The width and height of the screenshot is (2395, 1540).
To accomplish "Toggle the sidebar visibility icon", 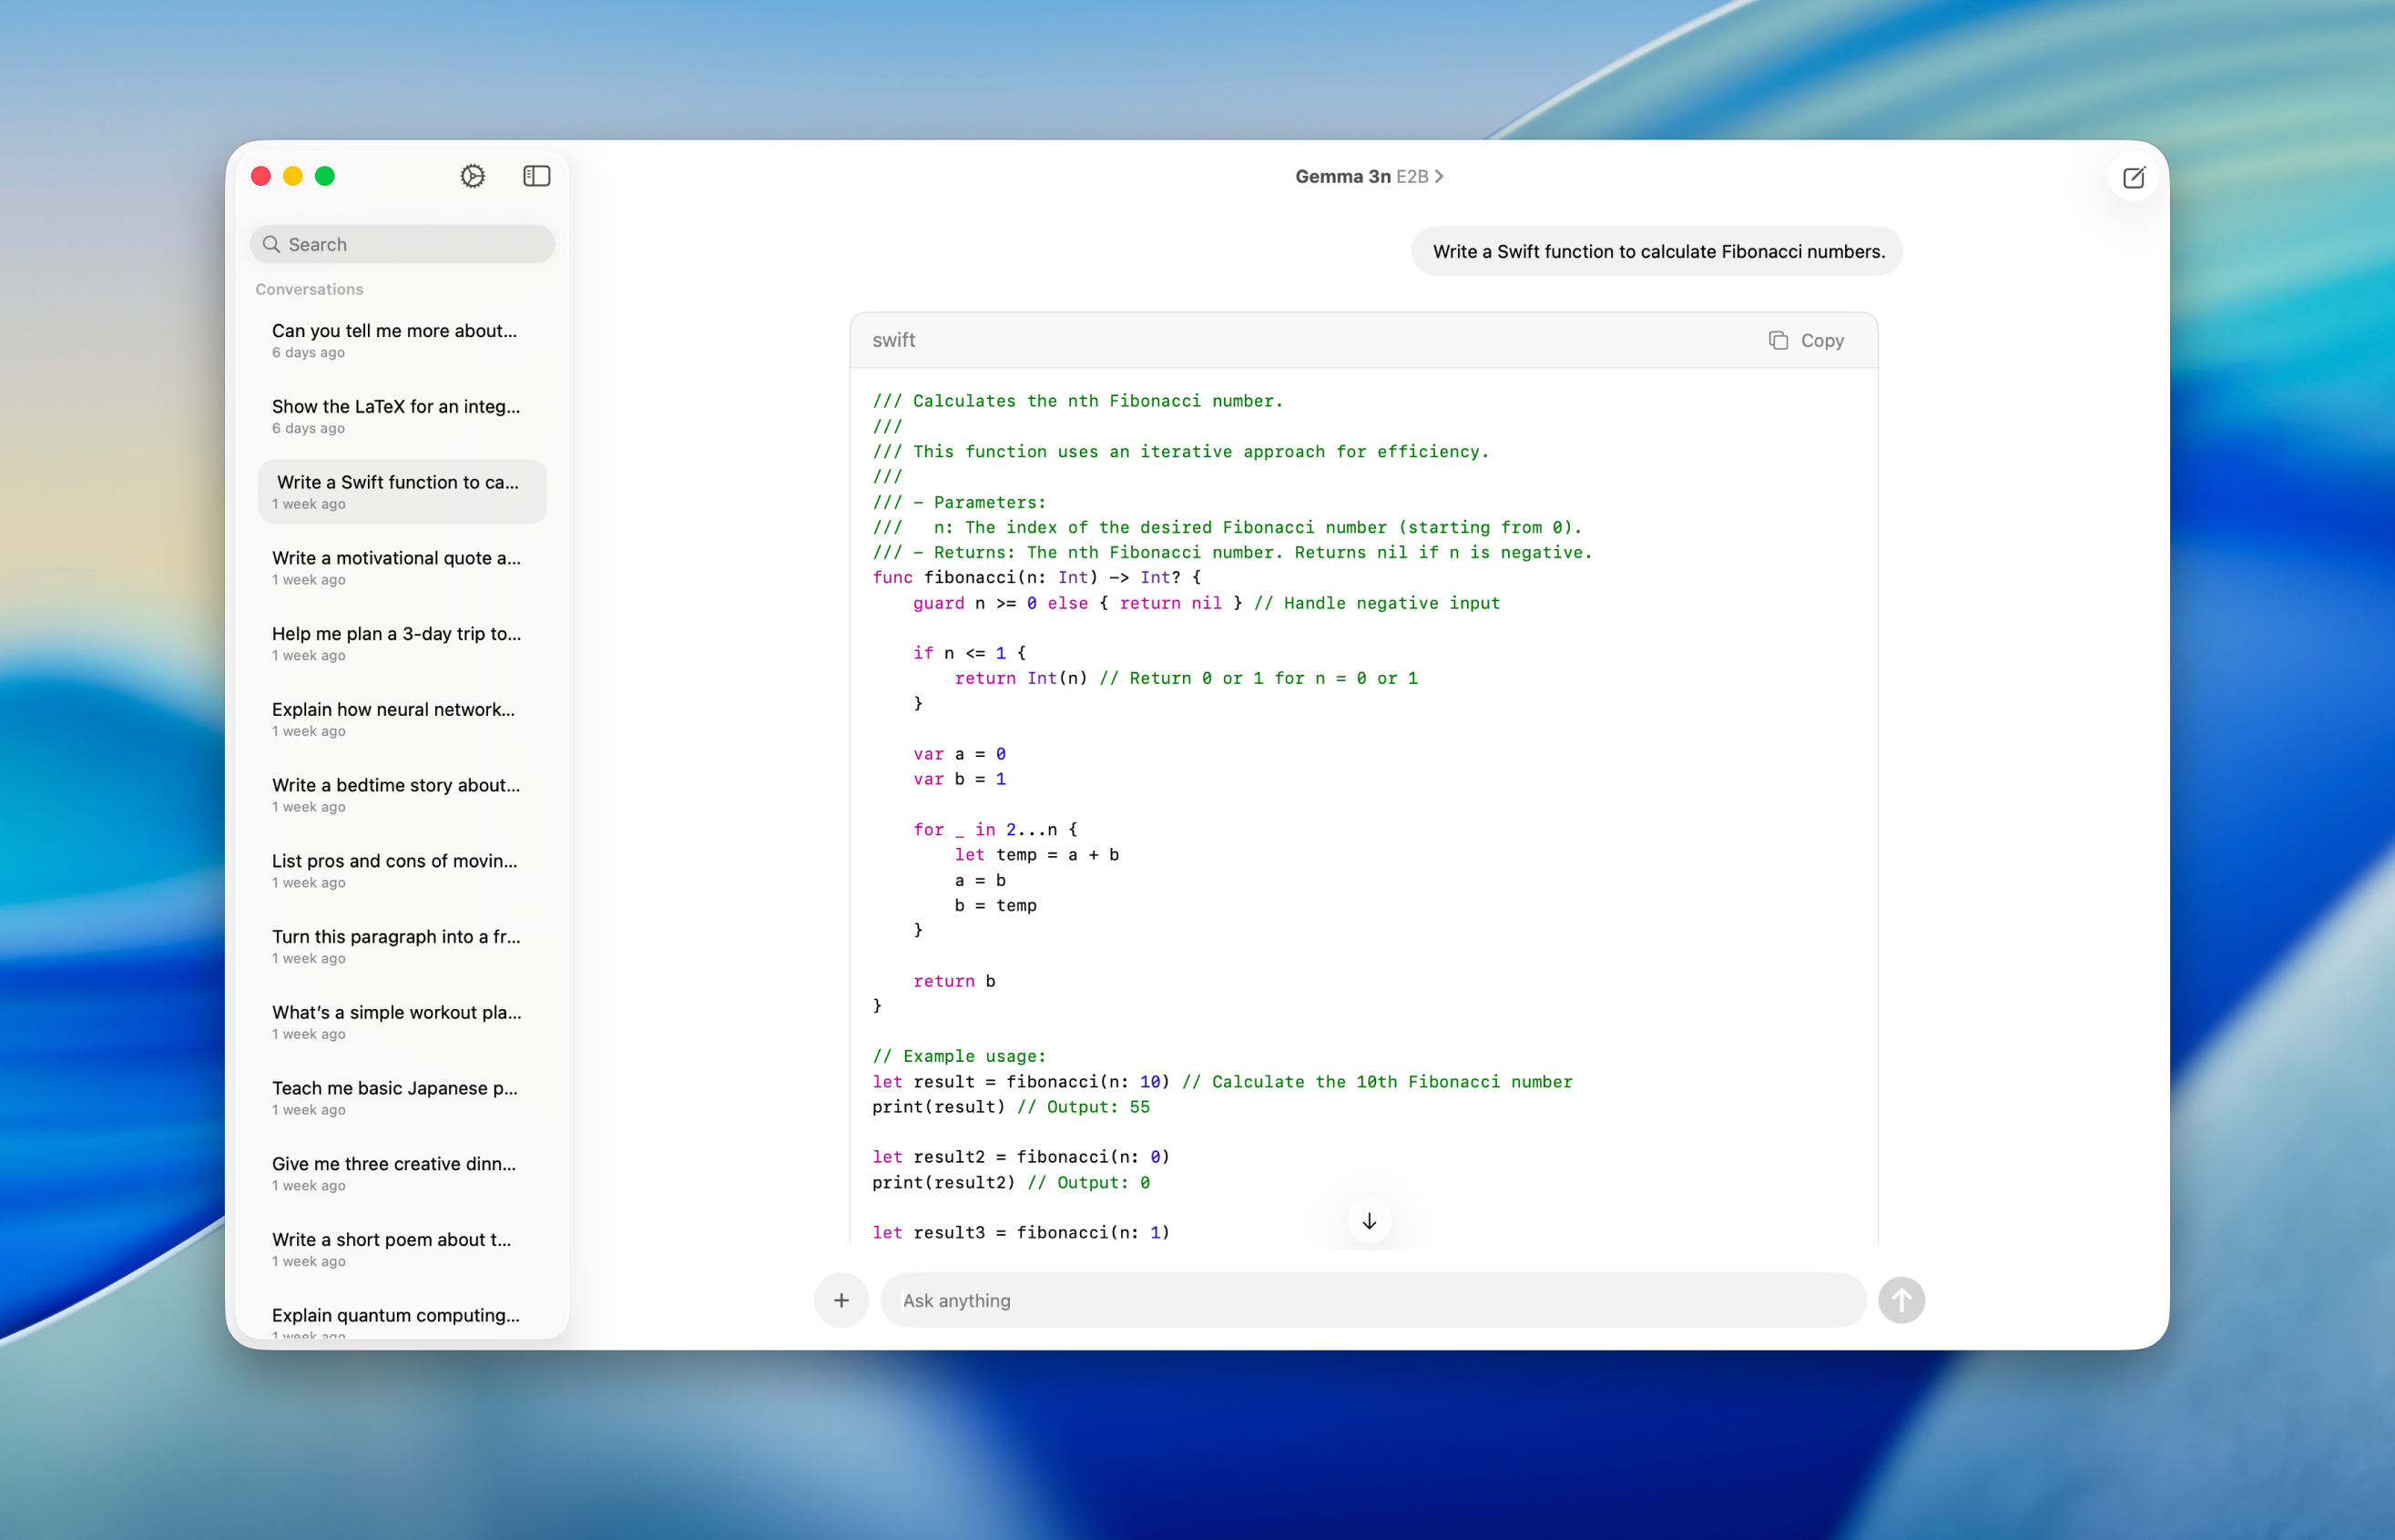I will [x=536, y=175].
